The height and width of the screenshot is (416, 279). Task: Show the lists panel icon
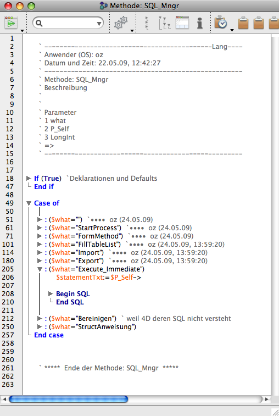tap(182, 23)
